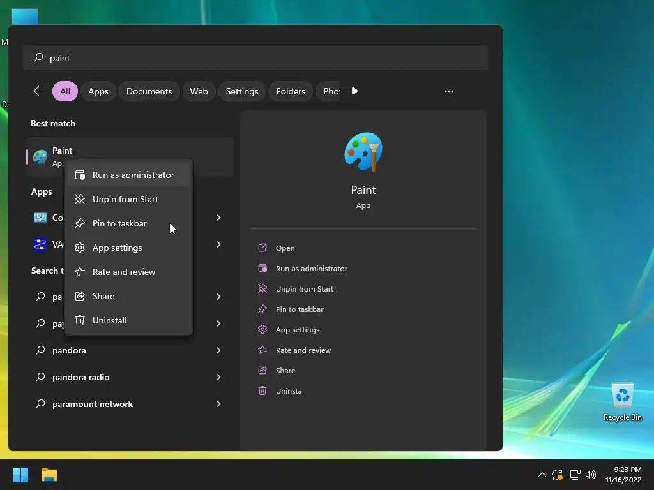Click trash icon in context menu Uninstall
This screenshot has width=654, height=490.
[x=80, y=320]
